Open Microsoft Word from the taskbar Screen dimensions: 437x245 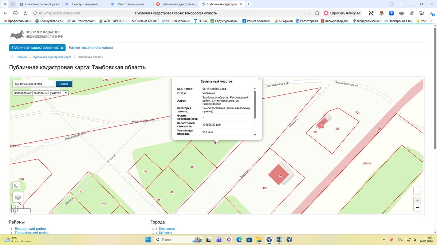coord(279,240)
